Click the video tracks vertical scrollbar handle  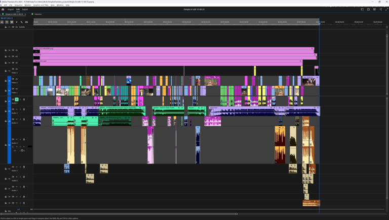[x=387, y=65]
